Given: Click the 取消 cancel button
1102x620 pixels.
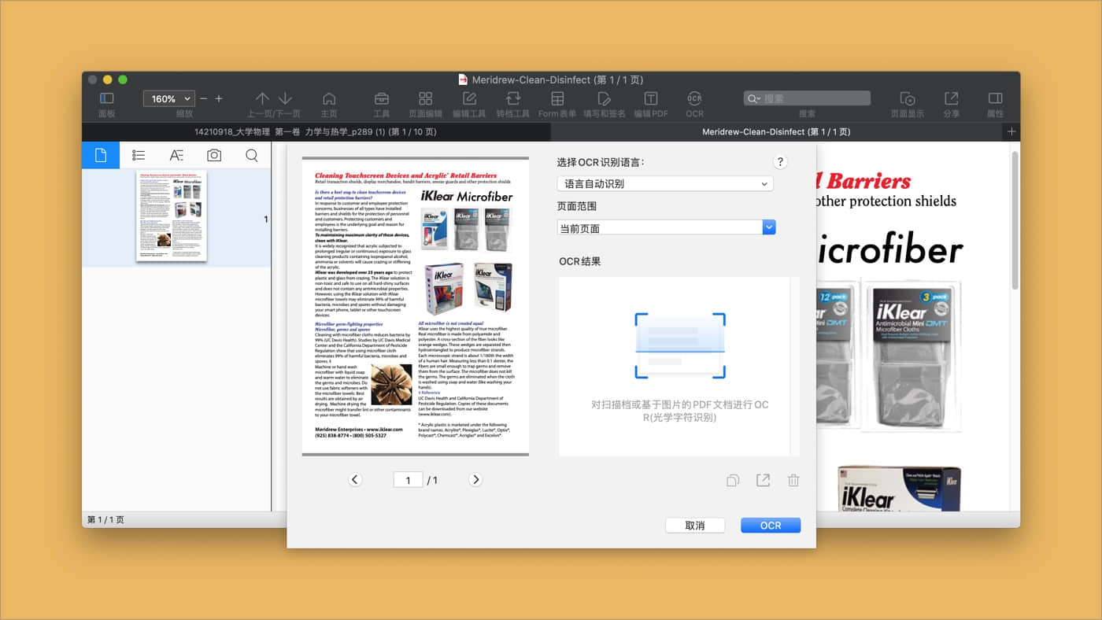Looking at the screenshot, I should (x=695, y=525).
